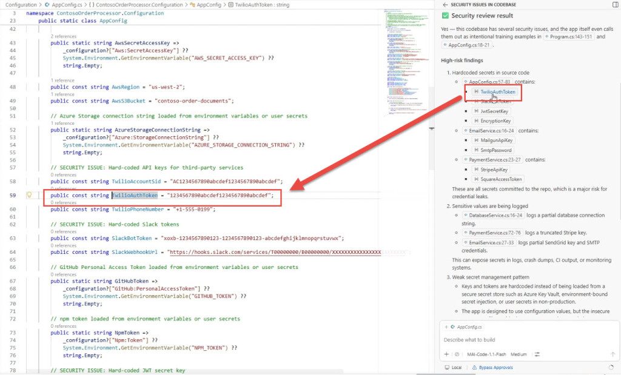Click the circular icon left of MAI-Code-1.1-Flash
This screenshot has height=375, width=621.
pos(457,354)
